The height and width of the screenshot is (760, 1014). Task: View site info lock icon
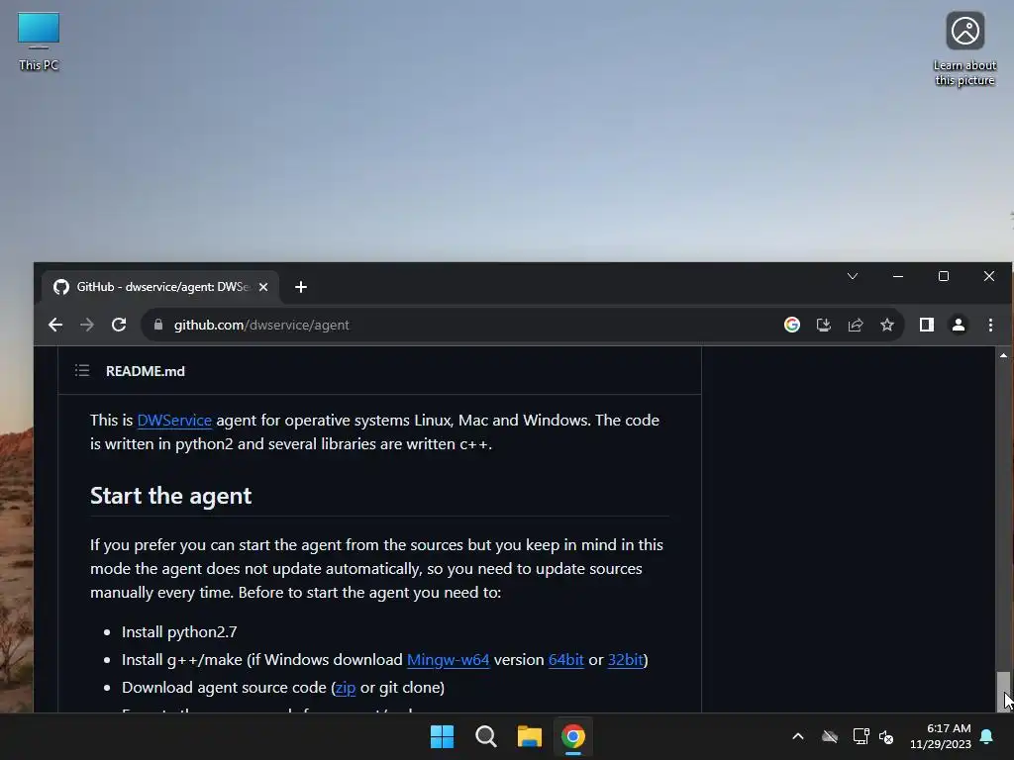tap(157, 325)
